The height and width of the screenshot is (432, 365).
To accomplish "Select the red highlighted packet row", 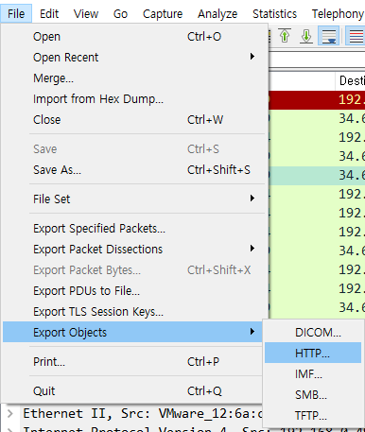I will 317,100.
